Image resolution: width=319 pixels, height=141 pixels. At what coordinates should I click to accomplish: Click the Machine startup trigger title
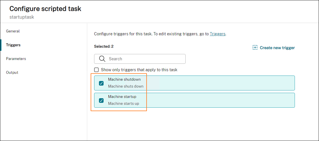coord(122,96)
